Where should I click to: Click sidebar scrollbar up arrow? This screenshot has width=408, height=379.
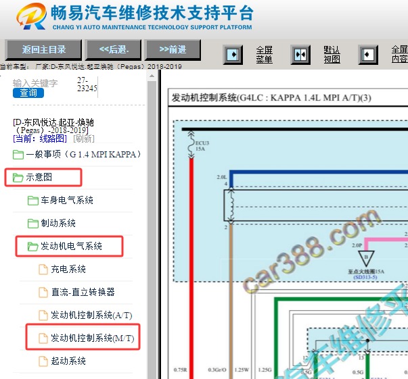coord(152,76)
